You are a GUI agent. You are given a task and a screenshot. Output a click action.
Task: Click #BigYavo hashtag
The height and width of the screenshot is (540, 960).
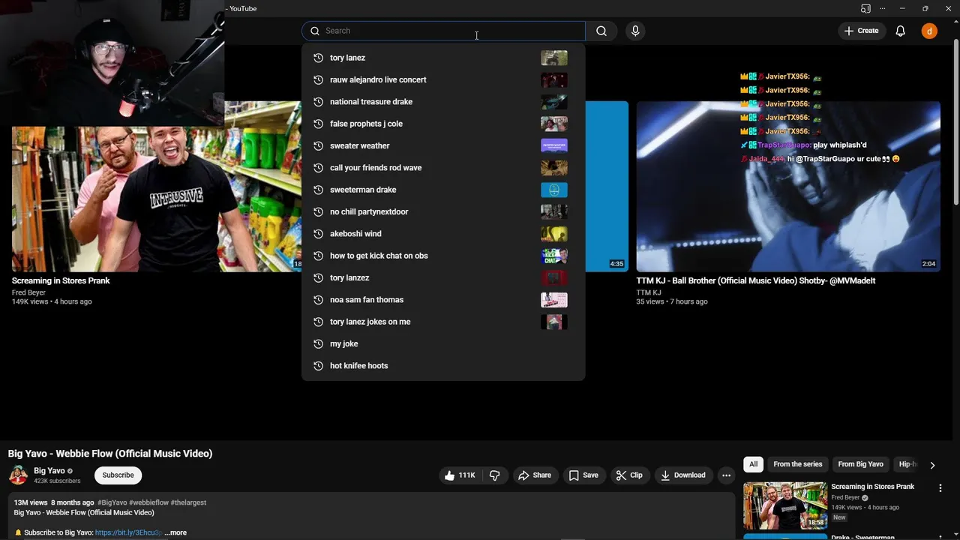112,502
